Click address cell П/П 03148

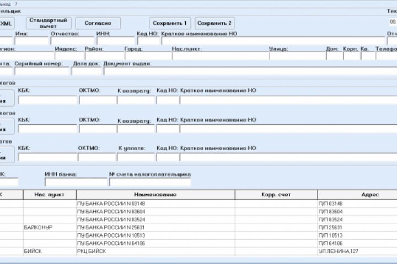pyautogui.click(x=357, y=204)
